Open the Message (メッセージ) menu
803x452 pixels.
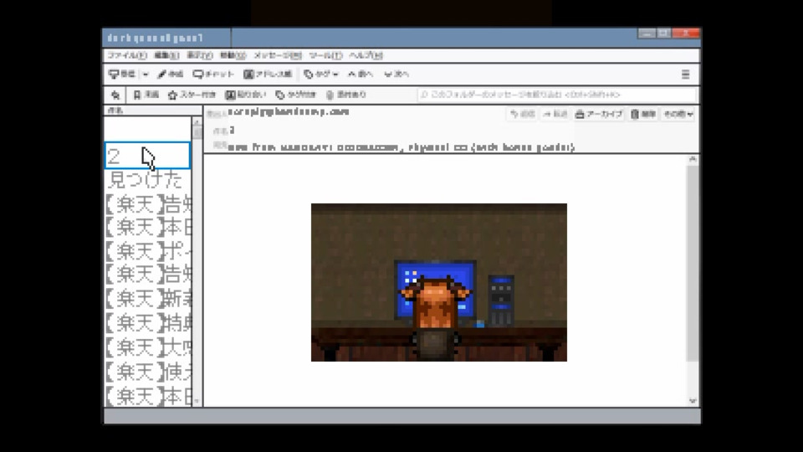(x=278, y=55)
